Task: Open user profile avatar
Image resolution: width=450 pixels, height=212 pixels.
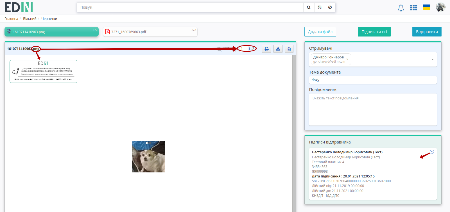Action: point(440,7)
